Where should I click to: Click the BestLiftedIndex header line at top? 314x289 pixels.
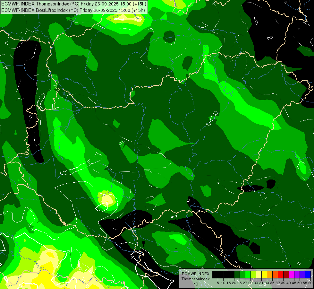click(73, 10)
